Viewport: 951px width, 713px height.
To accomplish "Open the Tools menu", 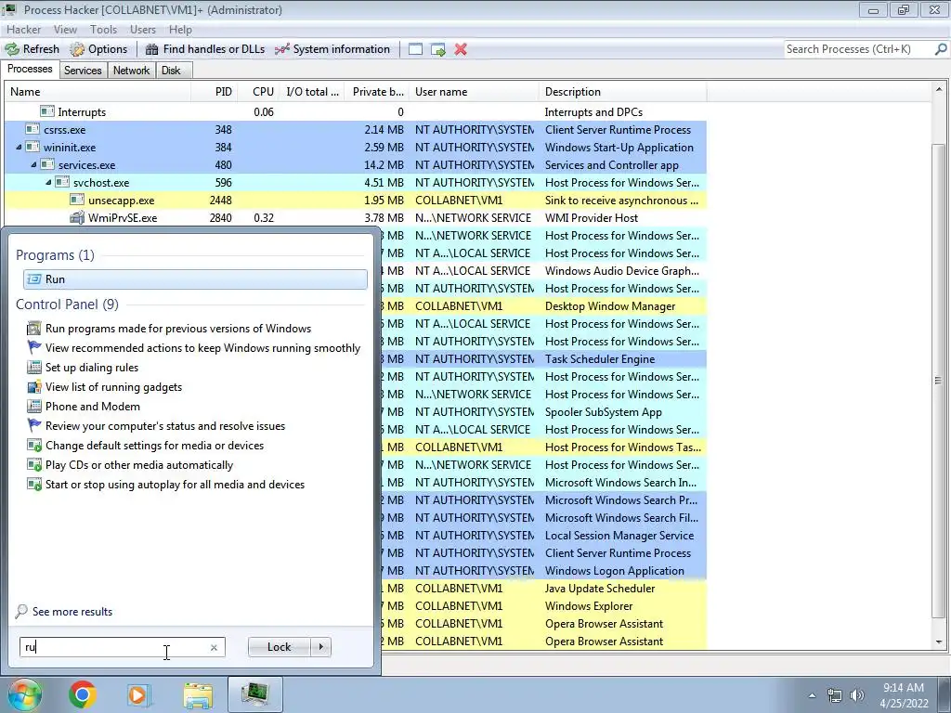I will (103, 29).
